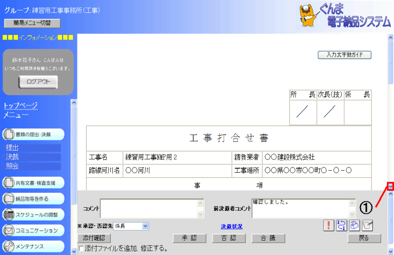Click the 練習用工事NMP用2 cell
Image resolution: width=394 pixels, height=255 pixels.
(177, 157)
